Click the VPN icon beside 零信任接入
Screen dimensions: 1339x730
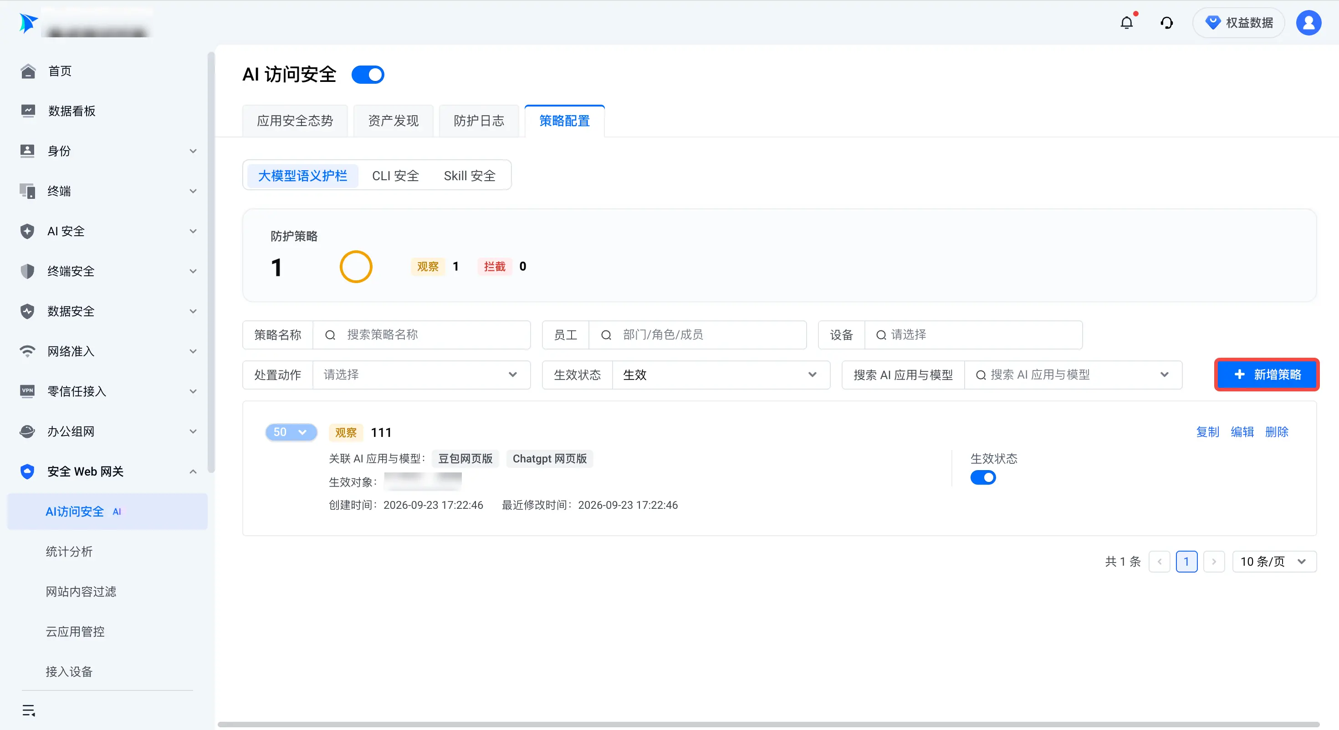tap(27, 391)
